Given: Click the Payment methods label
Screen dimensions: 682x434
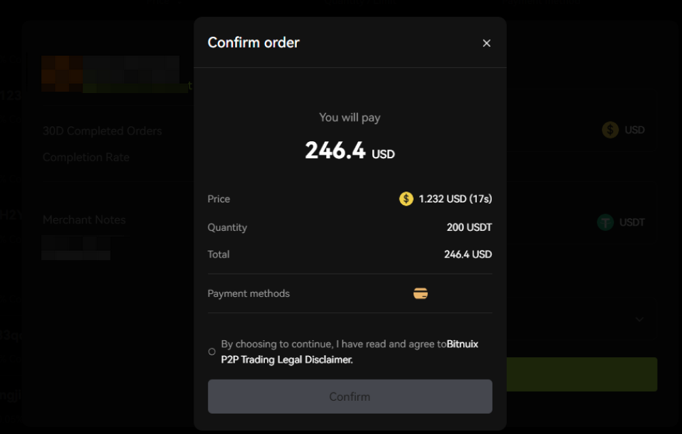Looking at the screenshot, I should (x=248, y=293).
